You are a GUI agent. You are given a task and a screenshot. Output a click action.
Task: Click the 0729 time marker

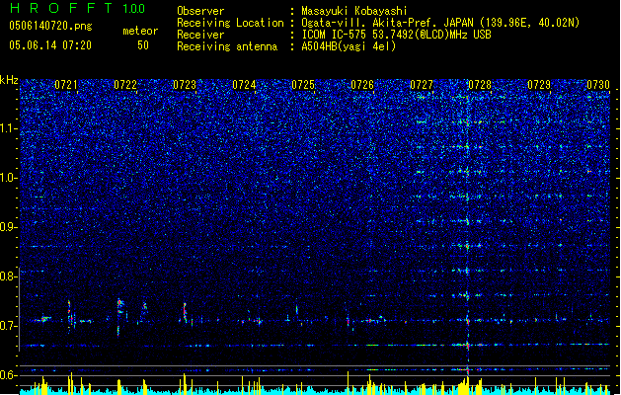tap(539, 85)
